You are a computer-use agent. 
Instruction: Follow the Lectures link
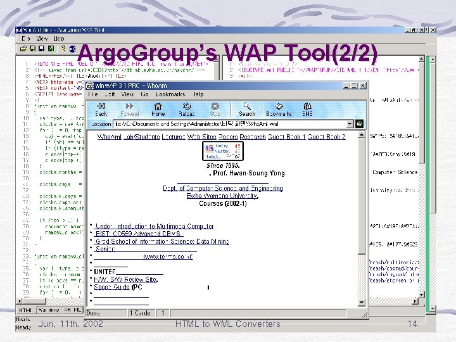click(x=174, y=137)
